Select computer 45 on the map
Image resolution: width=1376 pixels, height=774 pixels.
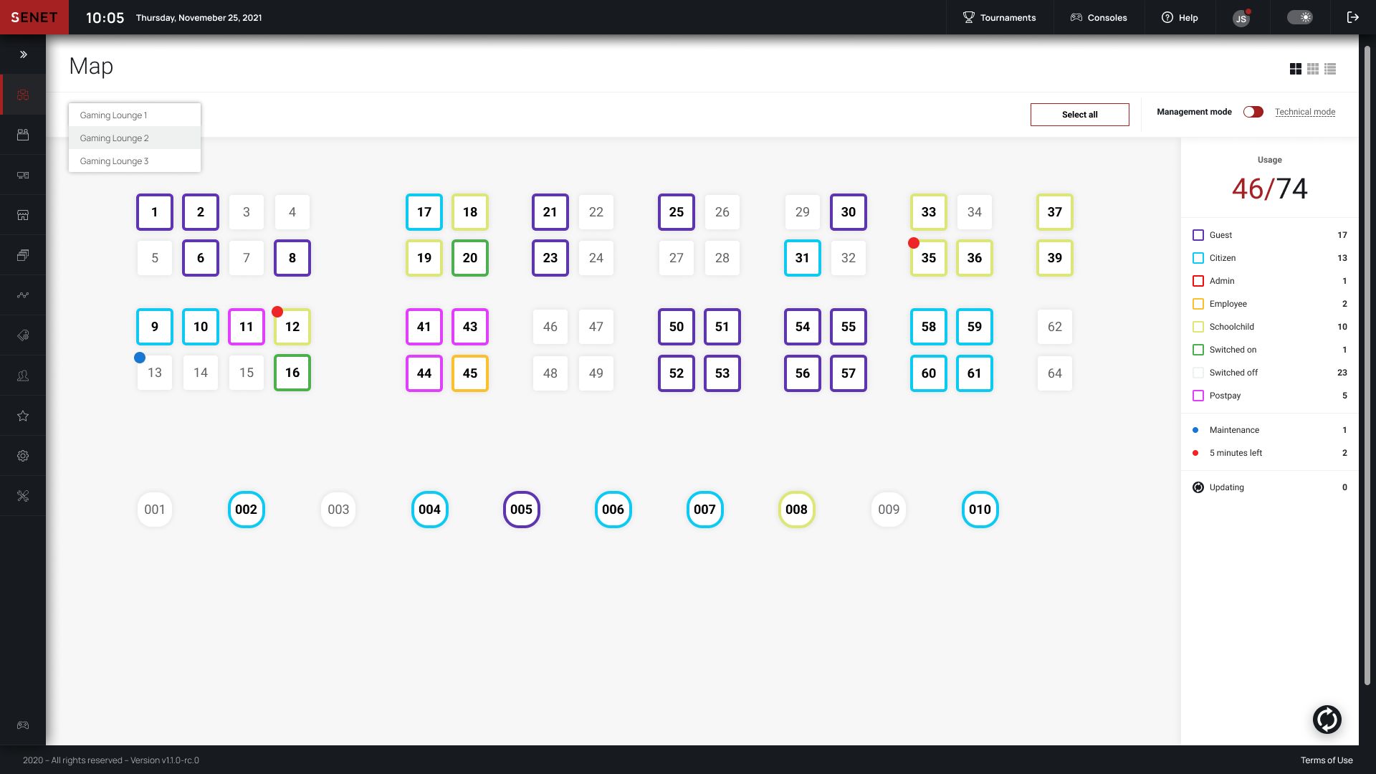[469, 373]
